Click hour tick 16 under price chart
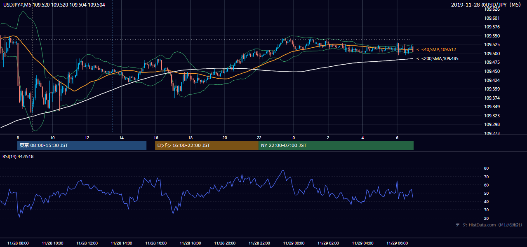 156,137
